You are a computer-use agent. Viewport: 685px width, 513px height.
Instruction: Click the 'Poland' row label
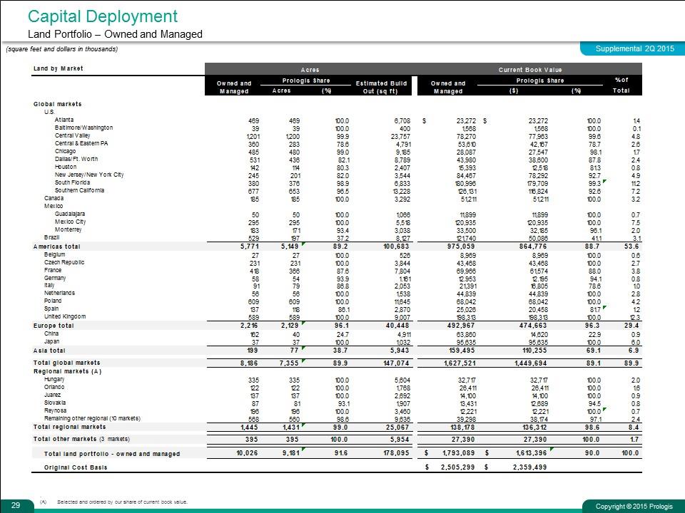[x=53, y=301]
